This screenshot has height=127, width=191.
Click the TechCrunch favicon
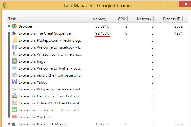pyautogui.click(x=14, y=110)
